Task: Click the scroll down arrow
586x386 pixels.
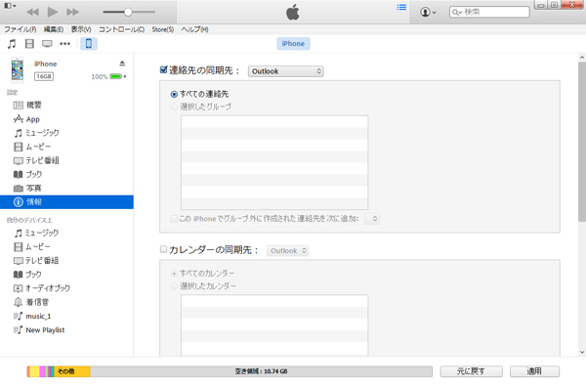Action: [582, 352]
